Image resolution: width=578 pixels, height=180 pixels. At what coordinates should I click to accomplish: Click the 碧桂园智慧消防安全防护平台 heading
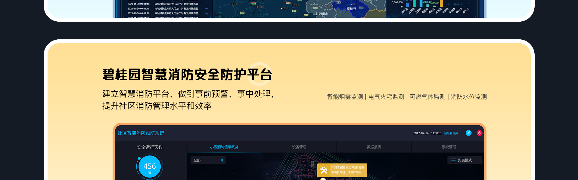tap(187, 75)
